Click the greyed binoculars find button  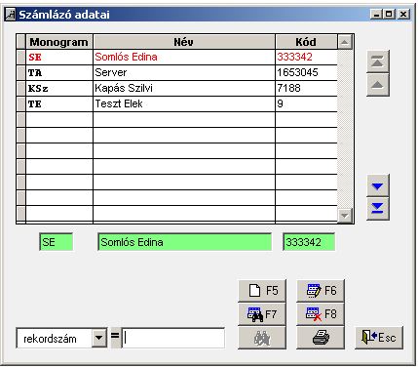[262, 338]
